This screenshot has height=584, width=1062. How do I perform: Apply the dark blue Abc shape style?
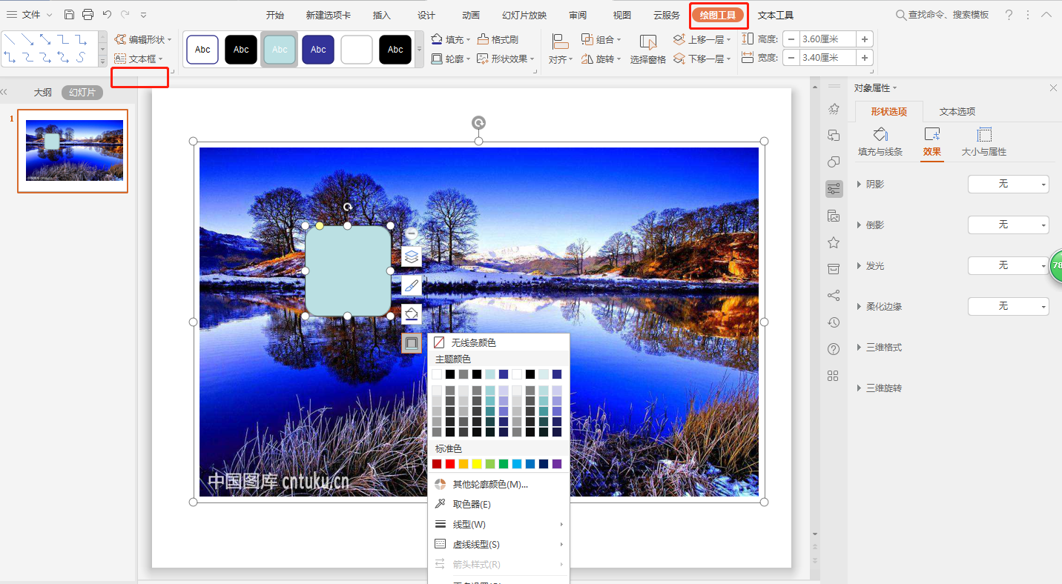[x=318, y=50]
